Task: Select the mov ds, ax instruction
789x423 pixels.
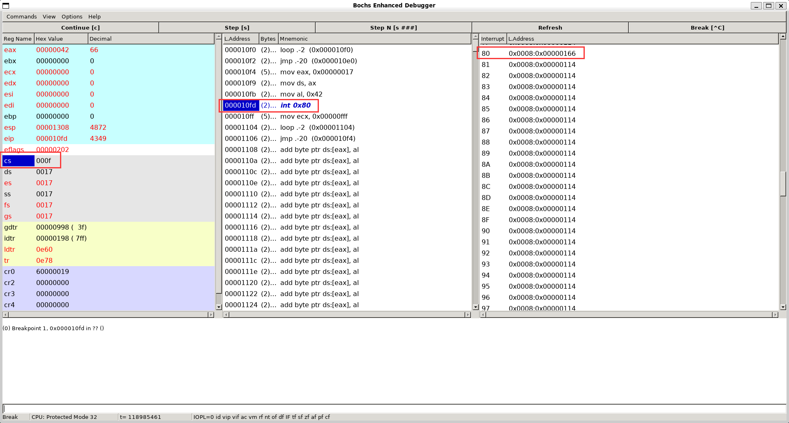Action: [x=347, y=83]
